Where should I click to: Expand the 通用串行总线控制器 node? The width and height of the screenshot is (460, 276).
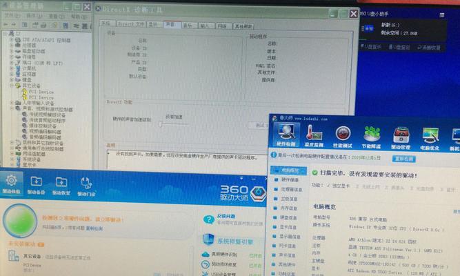click(x=12, y=148)
